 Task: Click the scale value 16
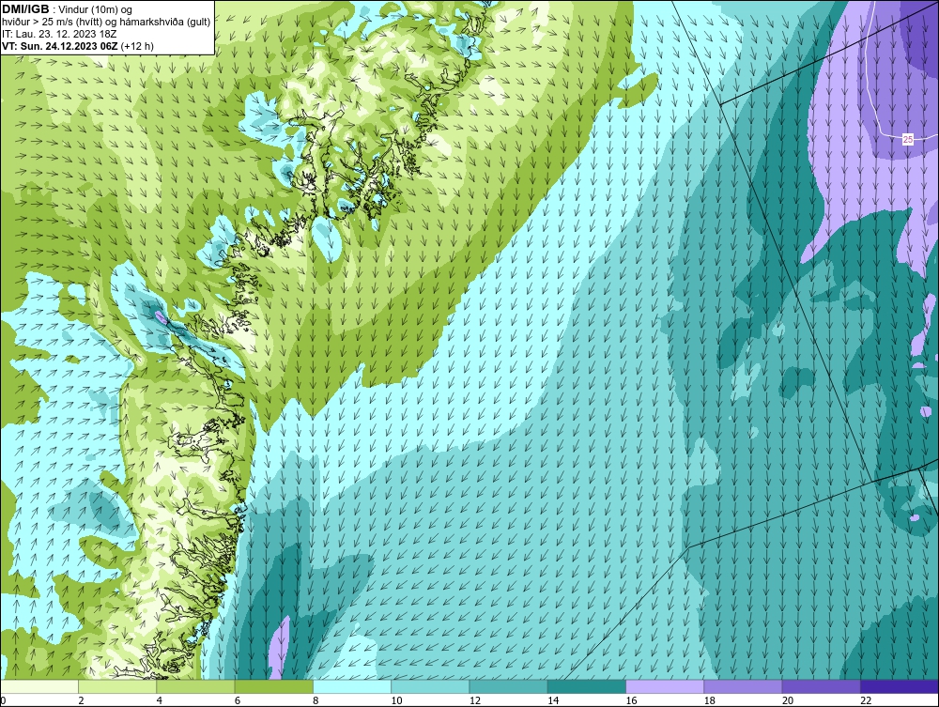[631, 701]
